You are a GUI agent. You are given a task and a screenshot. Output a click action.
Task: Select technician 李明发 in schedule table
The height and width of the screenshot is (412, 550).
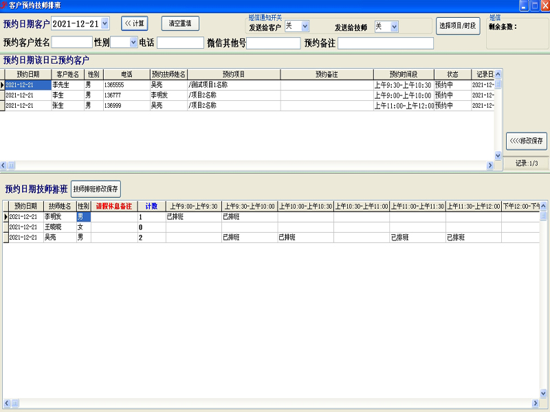60,217
